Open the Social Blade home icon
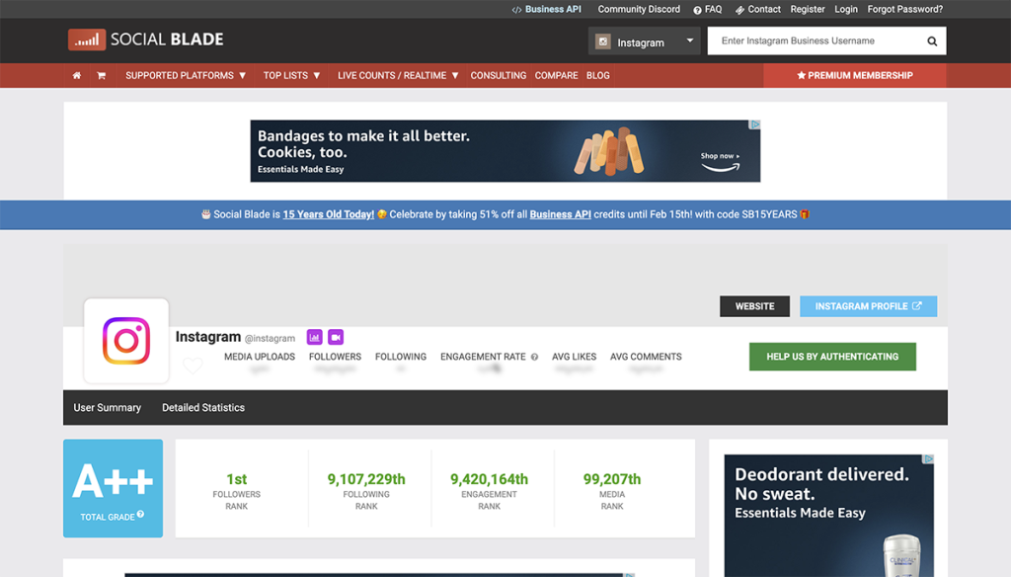Image resolution: width=1011 pixels, height=577 pixels. pos(76,75)
